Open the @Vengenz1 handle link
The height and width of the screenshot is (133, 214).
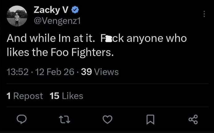54,21
